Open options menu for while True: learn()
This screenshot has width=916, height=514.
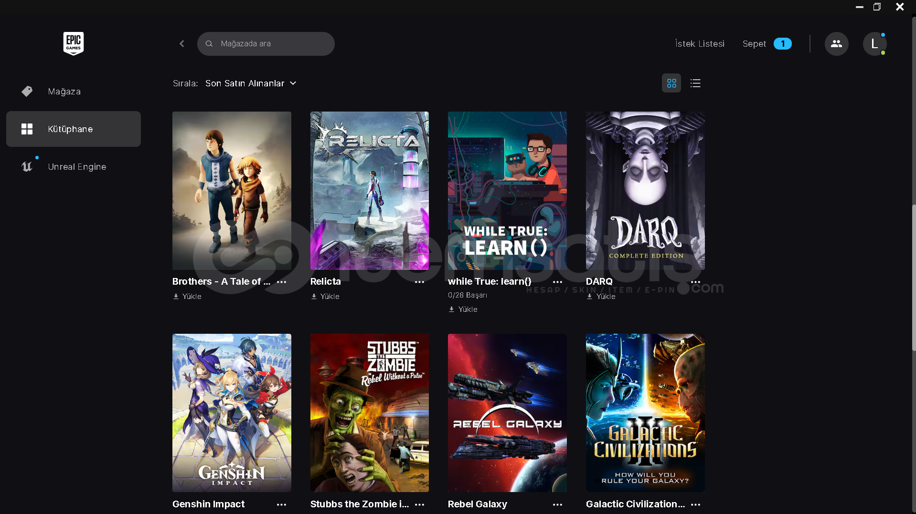[x=557, y=282]
